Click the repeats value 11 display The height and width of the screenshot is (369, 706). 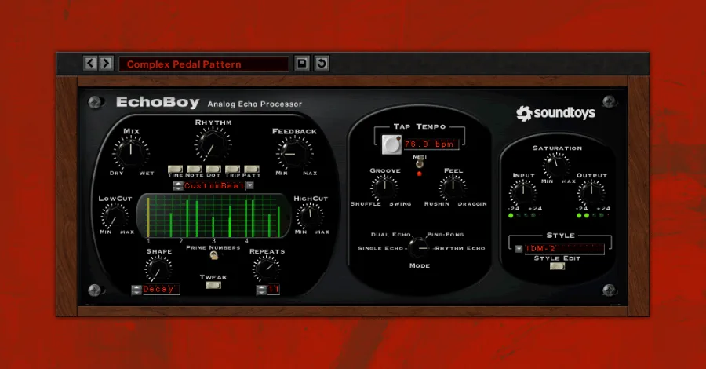click(x=274, y=289)
